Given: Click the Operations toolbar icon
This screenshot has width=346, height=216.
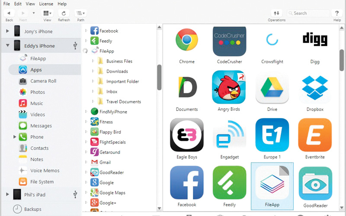Looking at the screenshot, I should point(276,13).
